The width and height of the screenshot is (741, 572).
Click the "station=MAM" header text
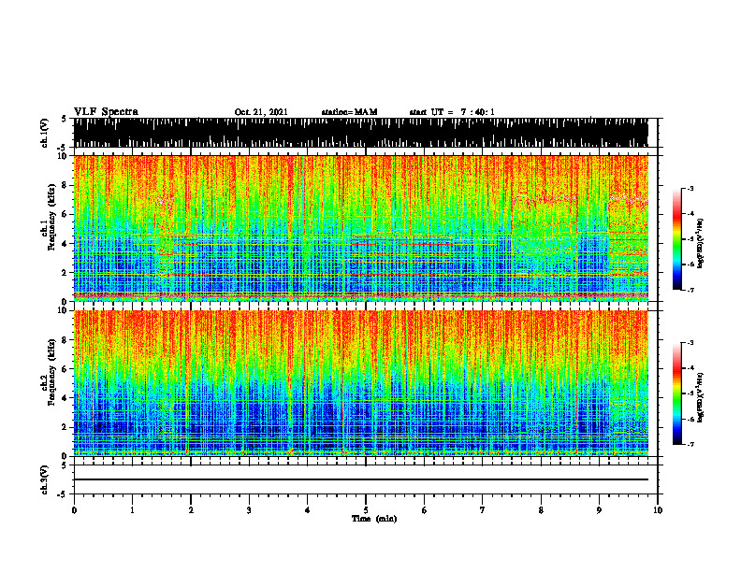(349, 112)
